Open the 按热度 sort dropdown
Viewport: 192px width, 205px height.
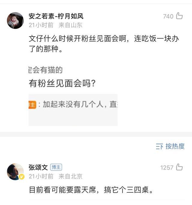pyautogui.click(x=175, y=146)
